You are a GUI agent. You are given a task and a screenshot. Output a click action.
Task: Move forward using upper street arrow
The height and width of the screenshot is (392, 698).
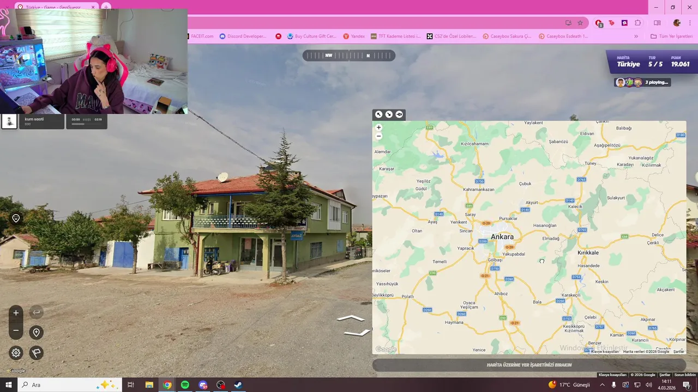pyautogui.click(x=351, y=318)
